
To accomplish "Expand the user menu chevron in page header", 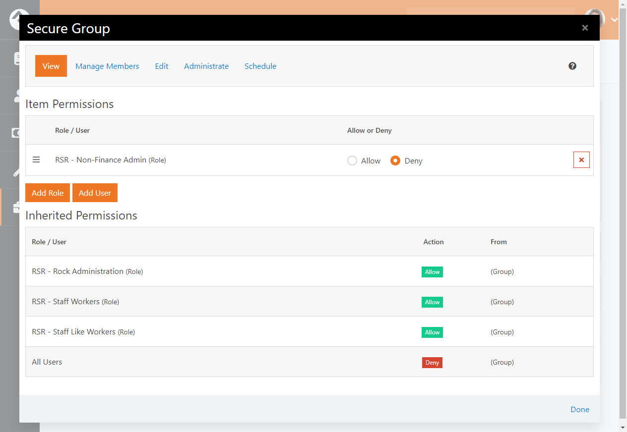I will 615,20.
